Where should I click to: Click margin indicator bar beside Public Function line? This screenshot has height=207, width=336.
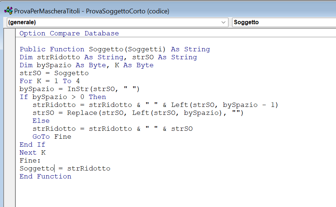9,49
